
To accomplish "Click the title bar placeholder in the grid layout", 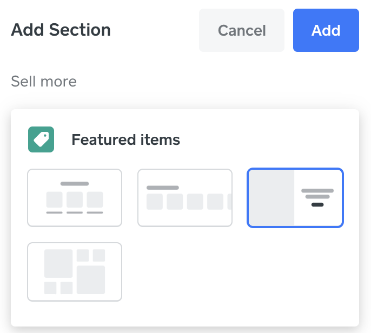I will [75, 184].
